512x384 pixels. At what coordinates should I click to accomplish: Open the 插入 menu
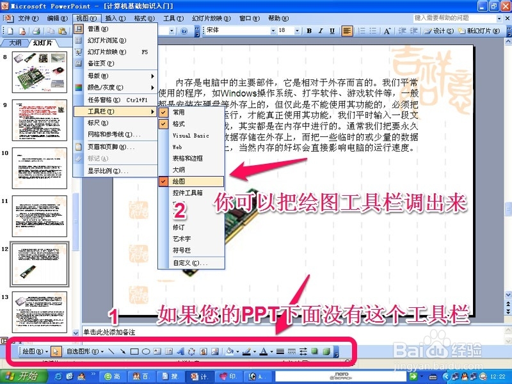[115, 19]
